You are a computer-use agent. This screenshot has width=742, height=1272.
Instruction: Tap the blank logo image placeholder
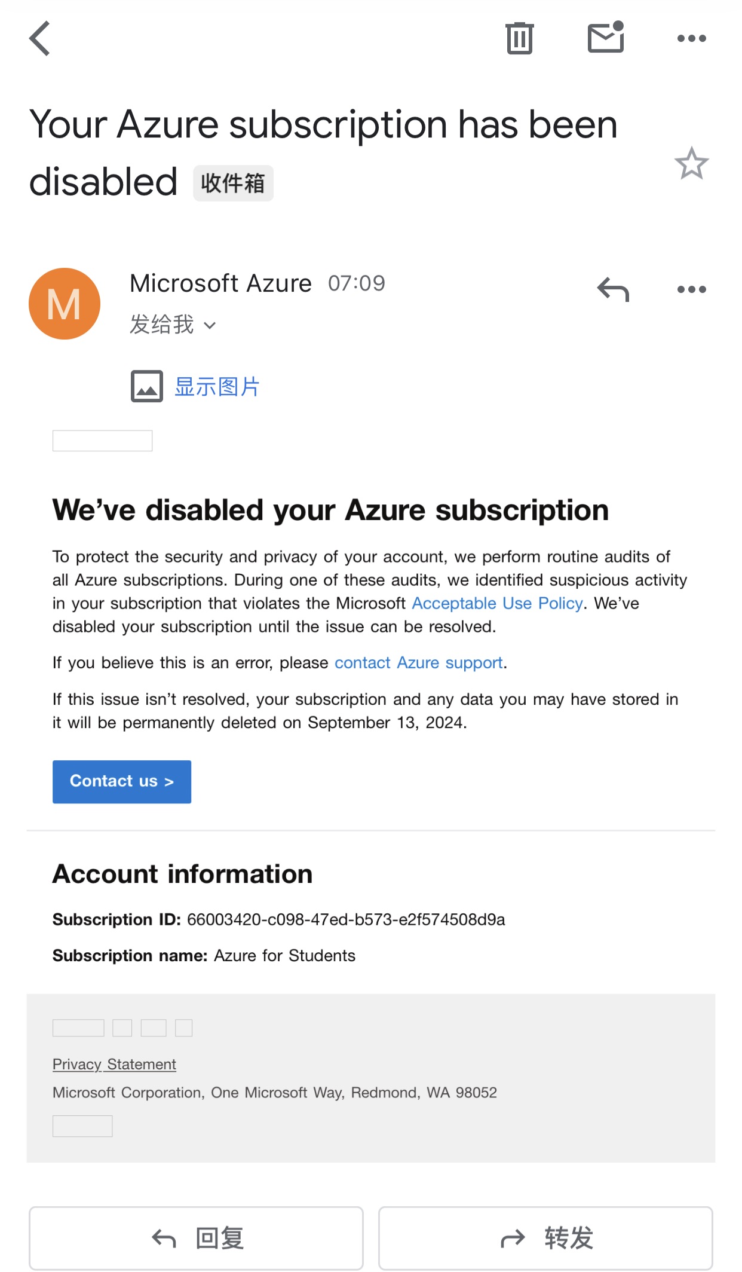102,441
